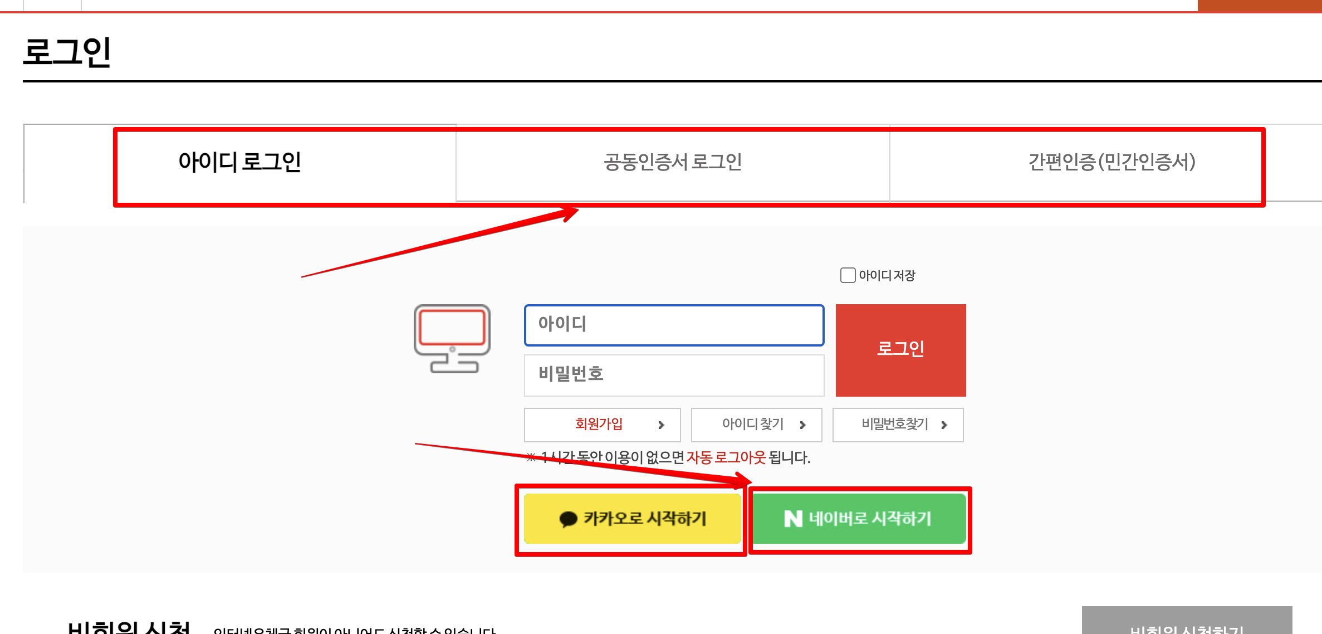Click the green Naver N icon
1322x634 pixels.
pyautogui.click(x=795, y=518)
